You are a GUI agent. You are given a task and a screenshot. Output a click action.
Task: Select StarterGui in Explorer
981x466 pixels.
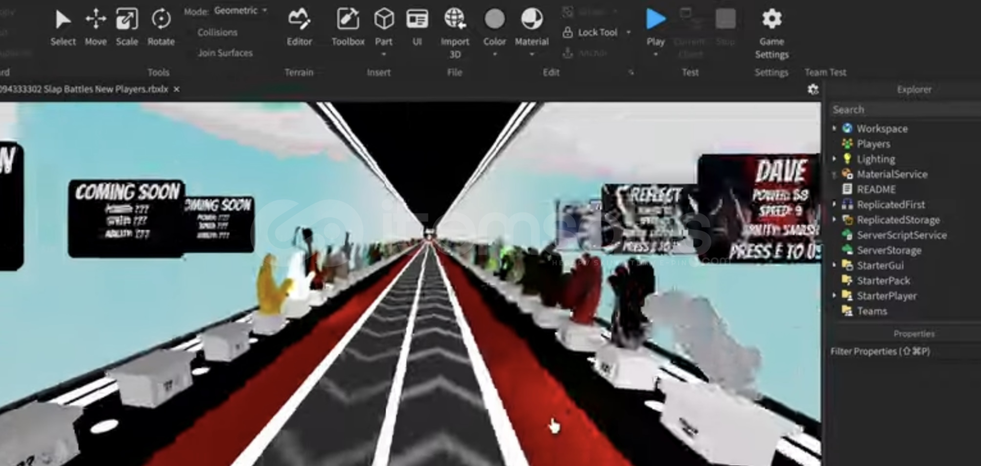[x=880, y=265]
